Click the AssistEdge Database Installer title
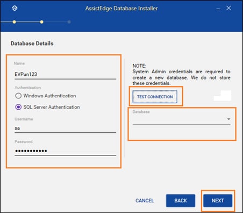The width and height of the screenshot is (243, 213). pos(121,9)
